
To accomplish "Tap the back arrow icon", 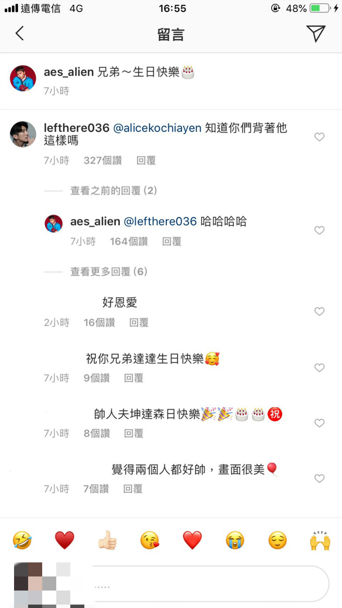I will click(x=20, y=33).
